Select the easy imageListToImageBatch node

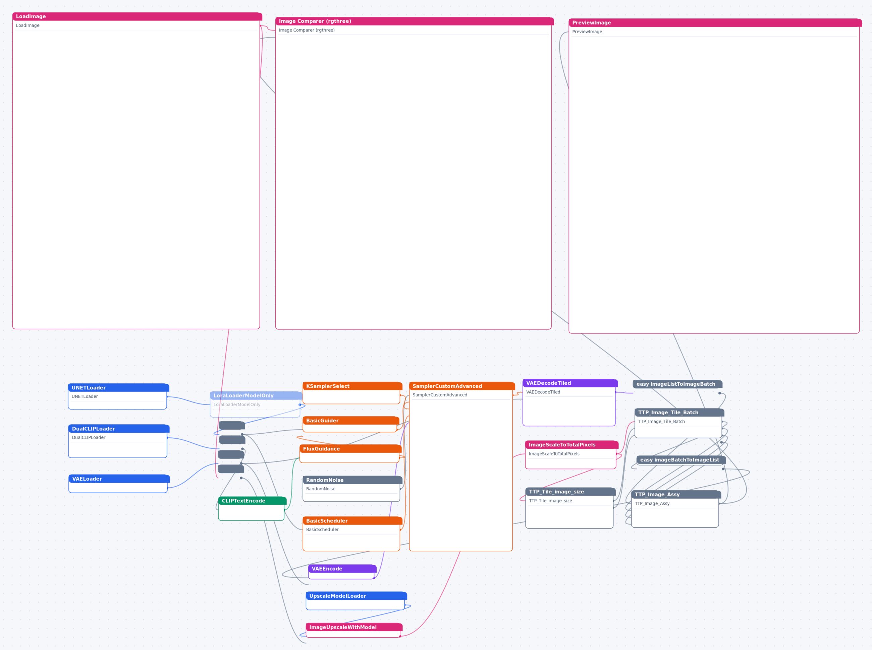(x=677, y=384)
